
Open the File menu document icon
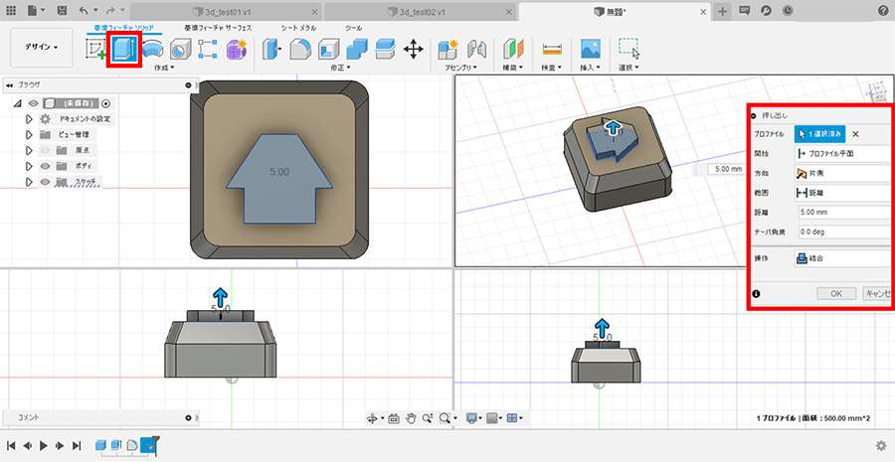point(33,10)
